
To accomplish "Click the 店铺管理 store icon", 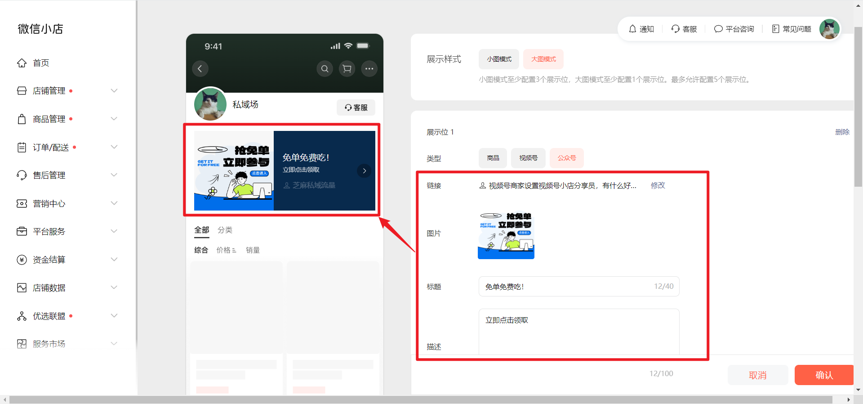I will coord(22,91).
